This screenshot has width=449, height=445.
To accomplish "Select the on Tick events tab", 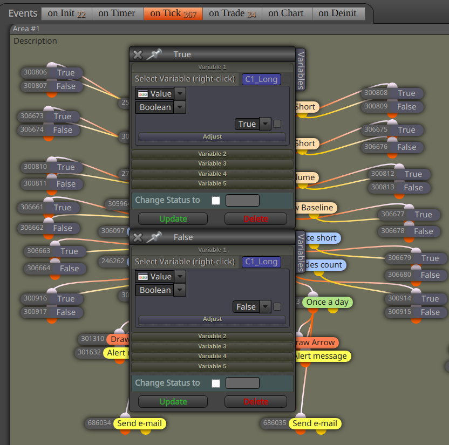I will [x=173, y=13].
